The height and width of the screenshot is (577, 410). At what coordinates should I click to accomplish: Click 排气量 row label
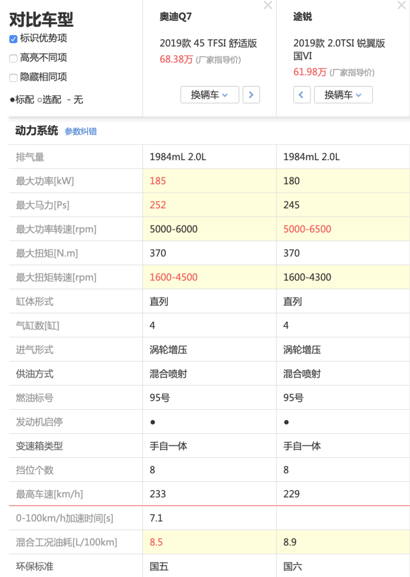coord(30,157)
